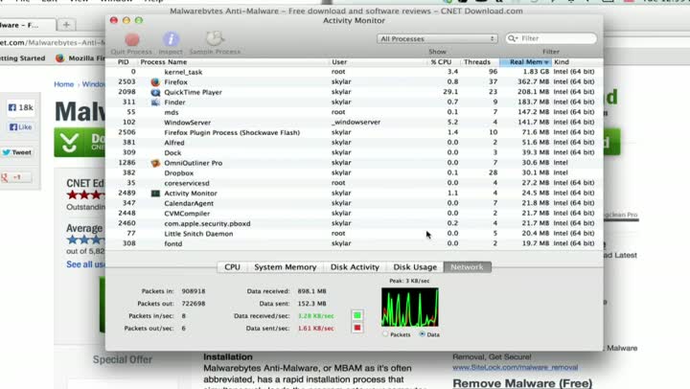Image resolution: width=690 pixels, height=389 pixels.
Task: Sort by User column header
Action: (378, 62)
